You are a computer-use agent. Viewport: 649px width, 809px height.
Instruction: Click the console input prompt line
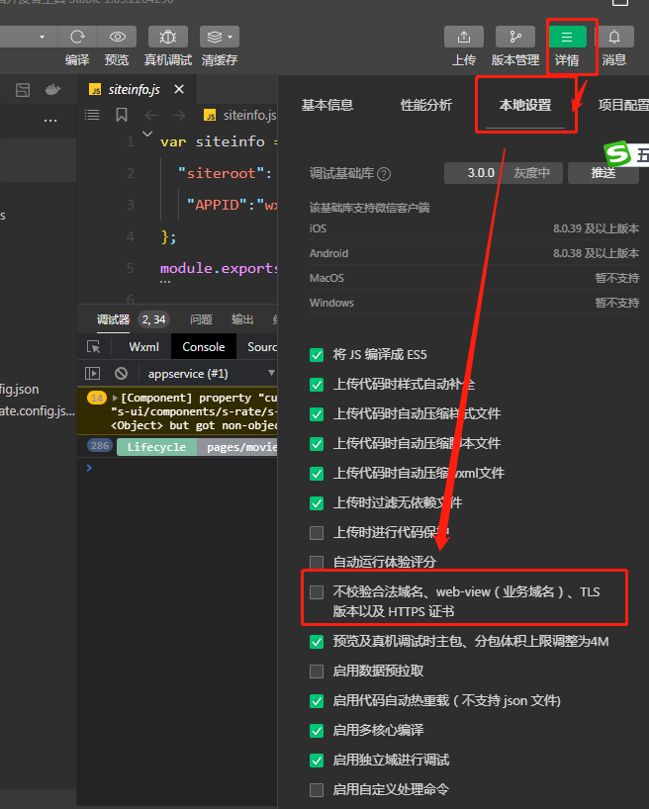point(177,468)
